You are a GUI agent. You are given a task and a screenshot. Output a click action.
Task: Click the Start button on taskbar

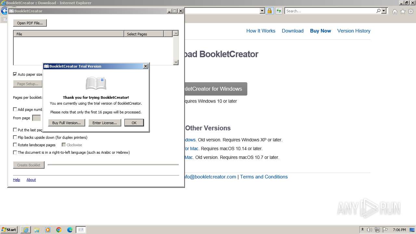(x=9, y=229)
